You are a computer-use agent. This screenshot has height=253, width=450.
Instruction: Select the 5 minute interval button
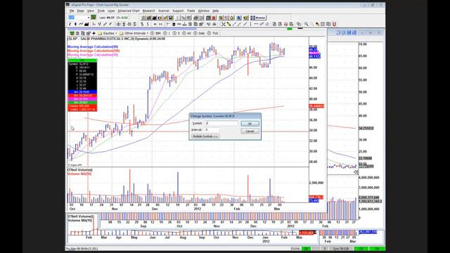click(175, 33)
